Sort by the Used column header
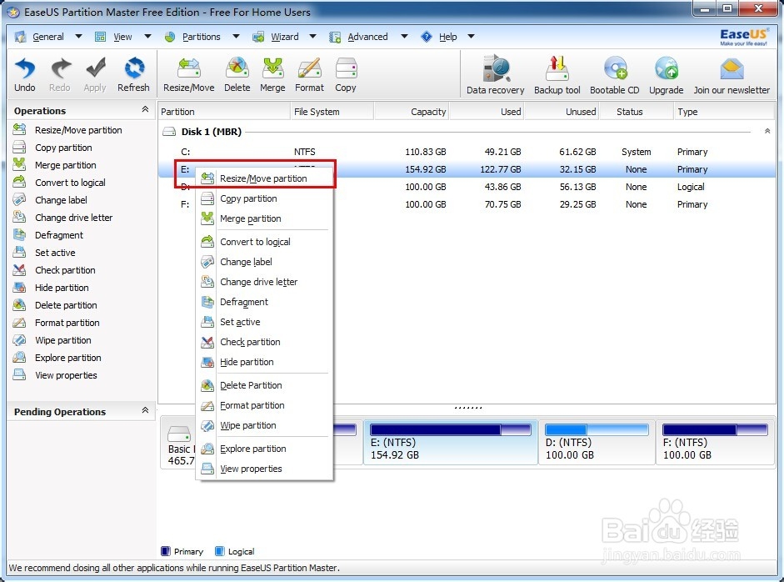The image size is (784, 582). [487, 112]
